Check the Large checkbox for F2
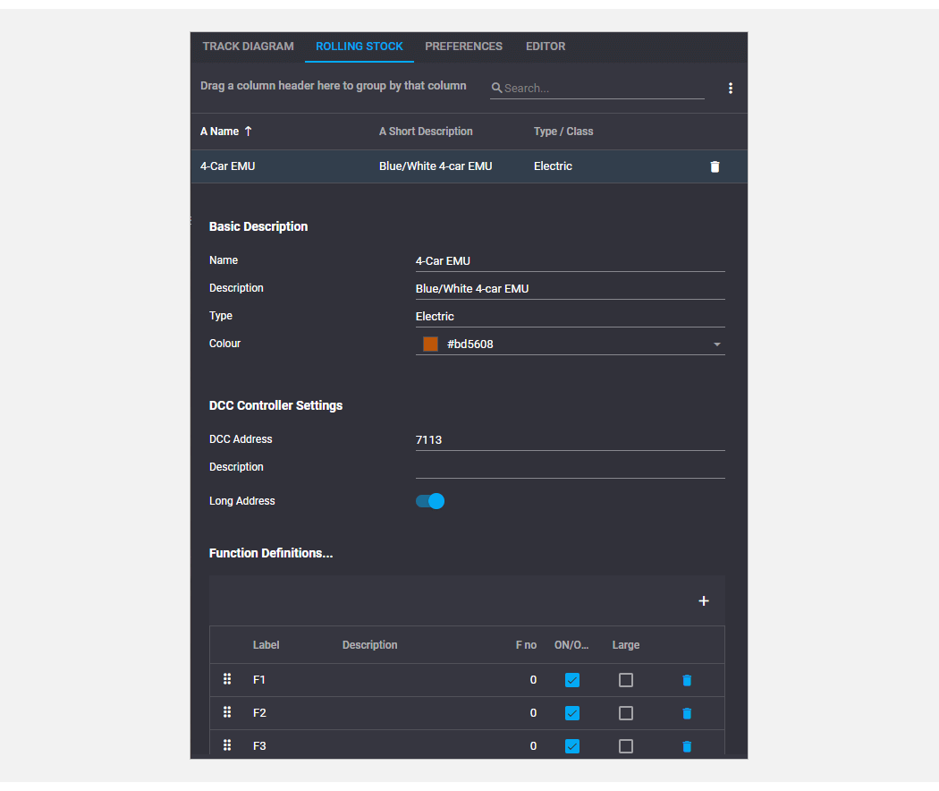Viewport: 939px width, 791px height. (x=625, y=713)
